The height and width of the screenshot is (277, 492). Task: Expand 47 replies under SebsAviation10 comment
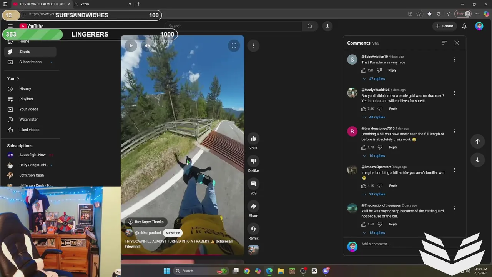[374, 79]
